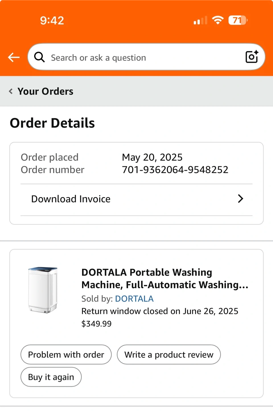Click the chevron before Your Orders

tap(11, 91)
